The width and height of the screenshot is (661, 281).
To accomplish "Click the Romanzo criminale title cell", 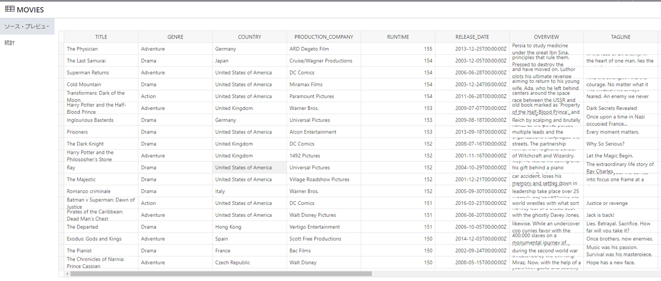I will (x=88, y=191).
